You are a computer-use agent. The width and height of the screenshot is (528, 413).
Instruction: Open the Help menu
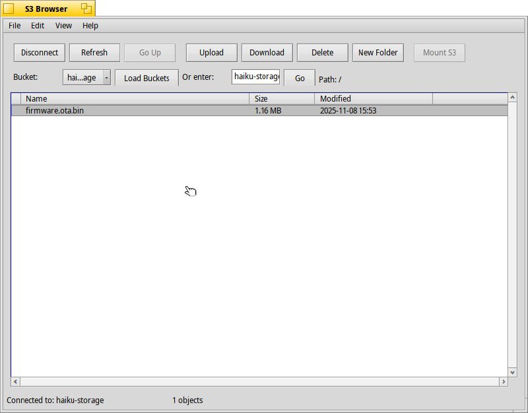(x=90, y=26)
